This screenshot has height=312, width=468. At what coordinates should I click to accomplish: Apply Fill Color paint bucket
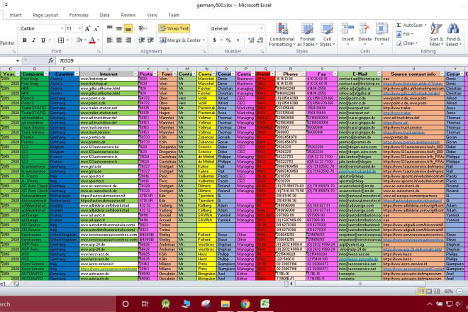coord(79,40)
